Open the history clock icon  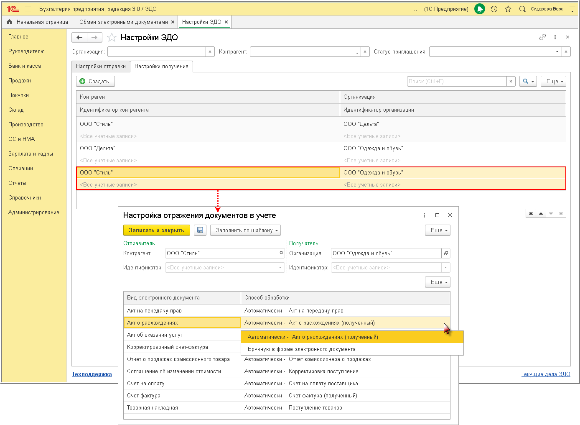[494, 9]
